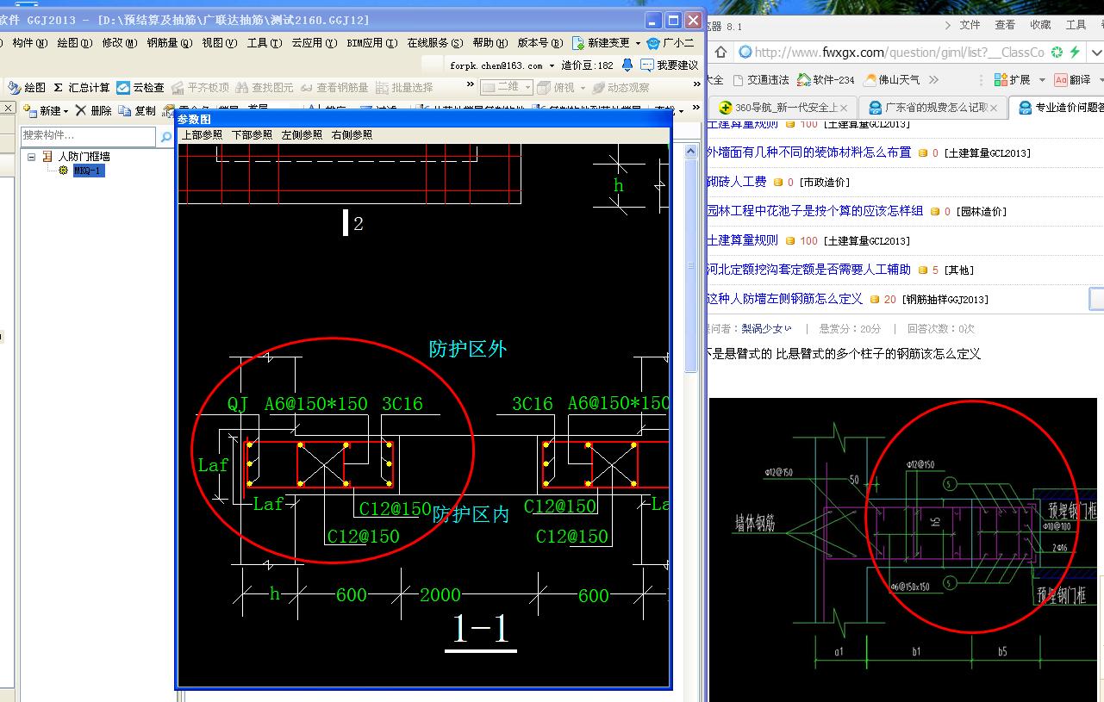This screenshot has height=702, width=1104.
Task: Click the embedded rebar drawing in browser
Action: (x=905, y=550)
